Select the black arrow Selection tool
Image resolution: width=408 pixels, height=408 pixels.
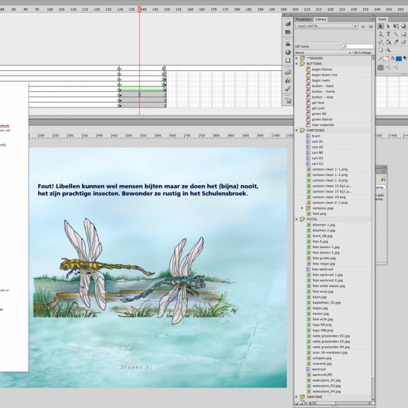click(381, 26)
